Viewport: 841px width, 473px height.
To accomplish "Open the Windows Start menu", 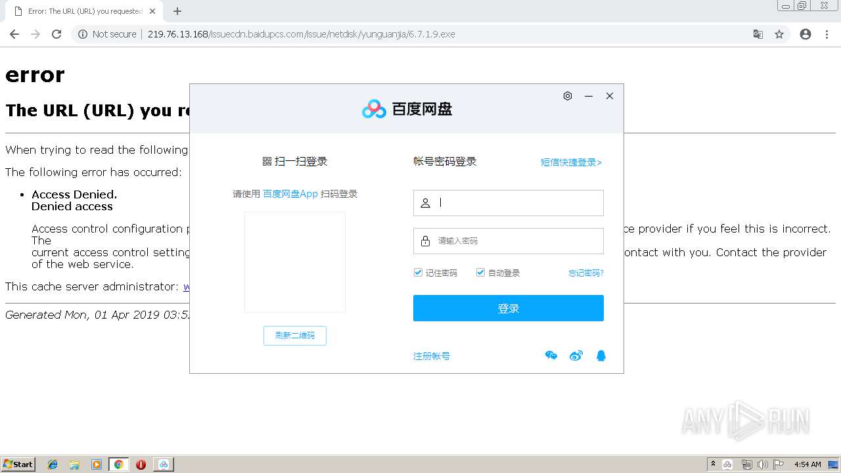I will point(18,464).
